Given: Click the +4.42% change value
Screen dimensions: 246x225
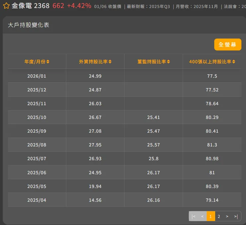Looking at the screenshot, I should pyautogui.click(x=79, y=6).
